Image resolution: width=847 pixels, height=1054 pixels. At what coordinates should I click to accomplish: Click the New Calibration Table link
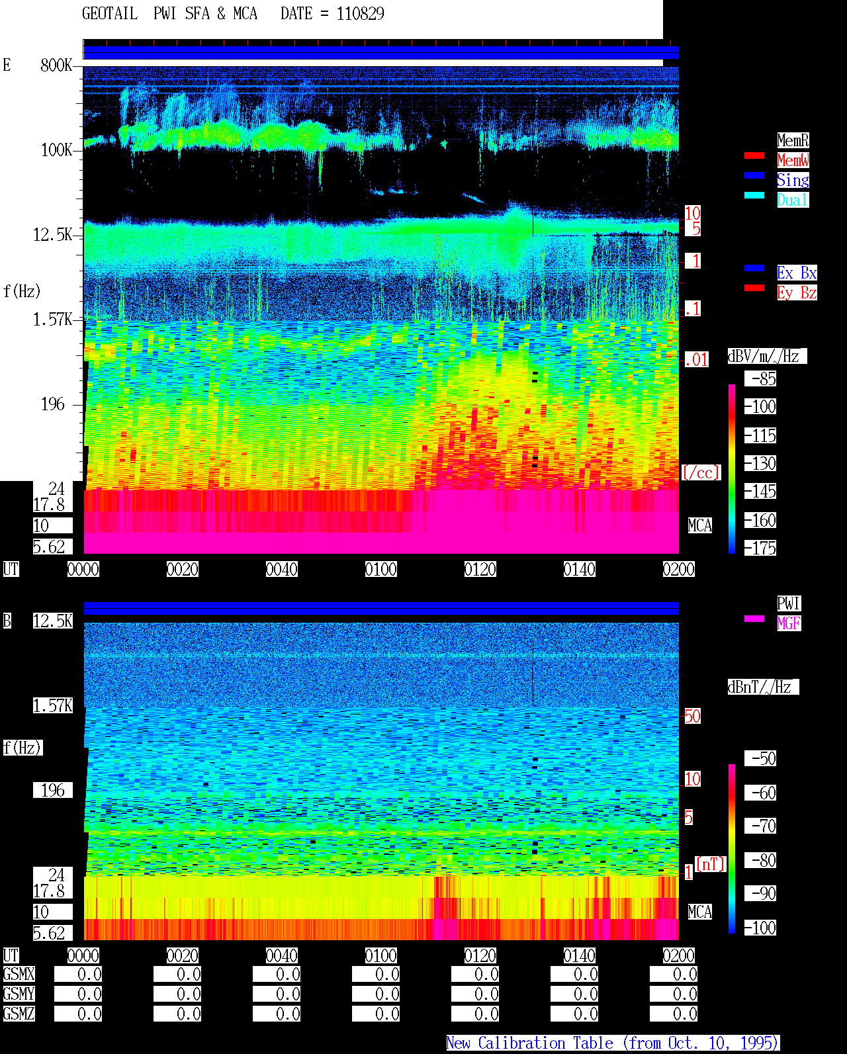pyautogui.click(x=613, y=1043)
